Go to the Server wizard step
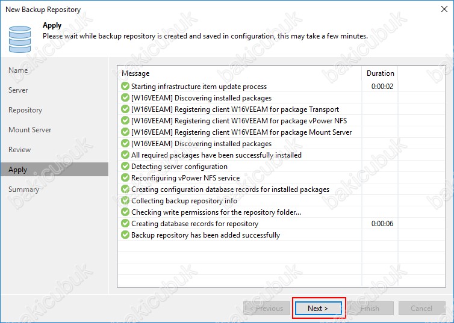This screenshot has width=454, height=323. pos(18,90)
